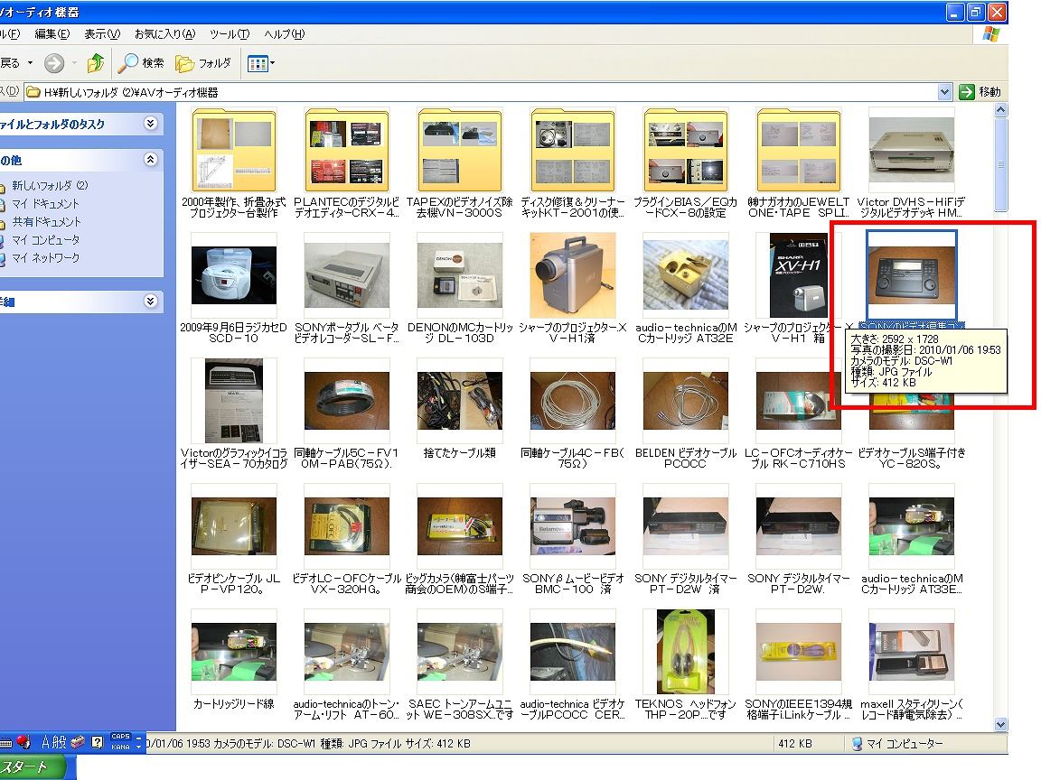The height and width of the screenshot is (780, 1041).
Task: Select the ビデオピンケーブル JLP-VP120 thumbnail
Action: point(234,526)
